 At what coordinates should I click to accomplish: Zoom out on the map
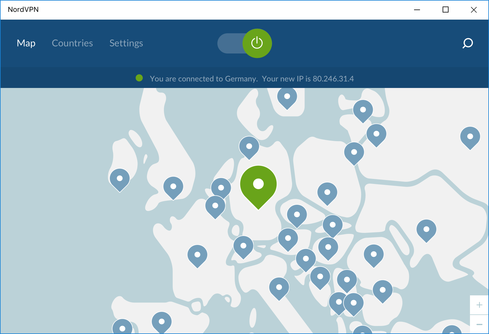coord(479,324)
